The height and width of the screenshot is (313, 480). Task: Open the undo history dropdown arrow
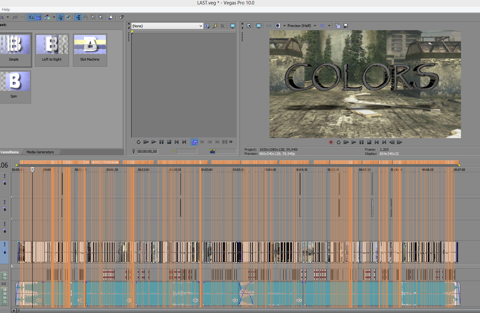(8, 17)
